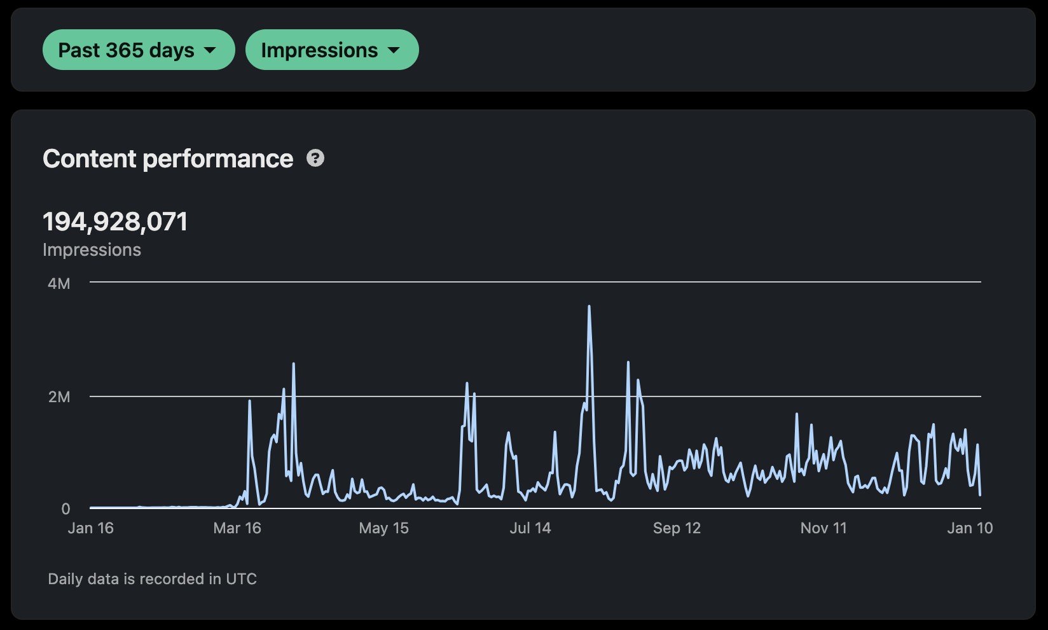
Task: Select the tallest chart spike near 3.5M
Action: (589, 307)
